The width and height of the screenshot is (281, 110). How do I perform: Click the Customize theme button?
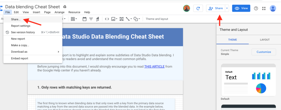(x=263, y=52)
